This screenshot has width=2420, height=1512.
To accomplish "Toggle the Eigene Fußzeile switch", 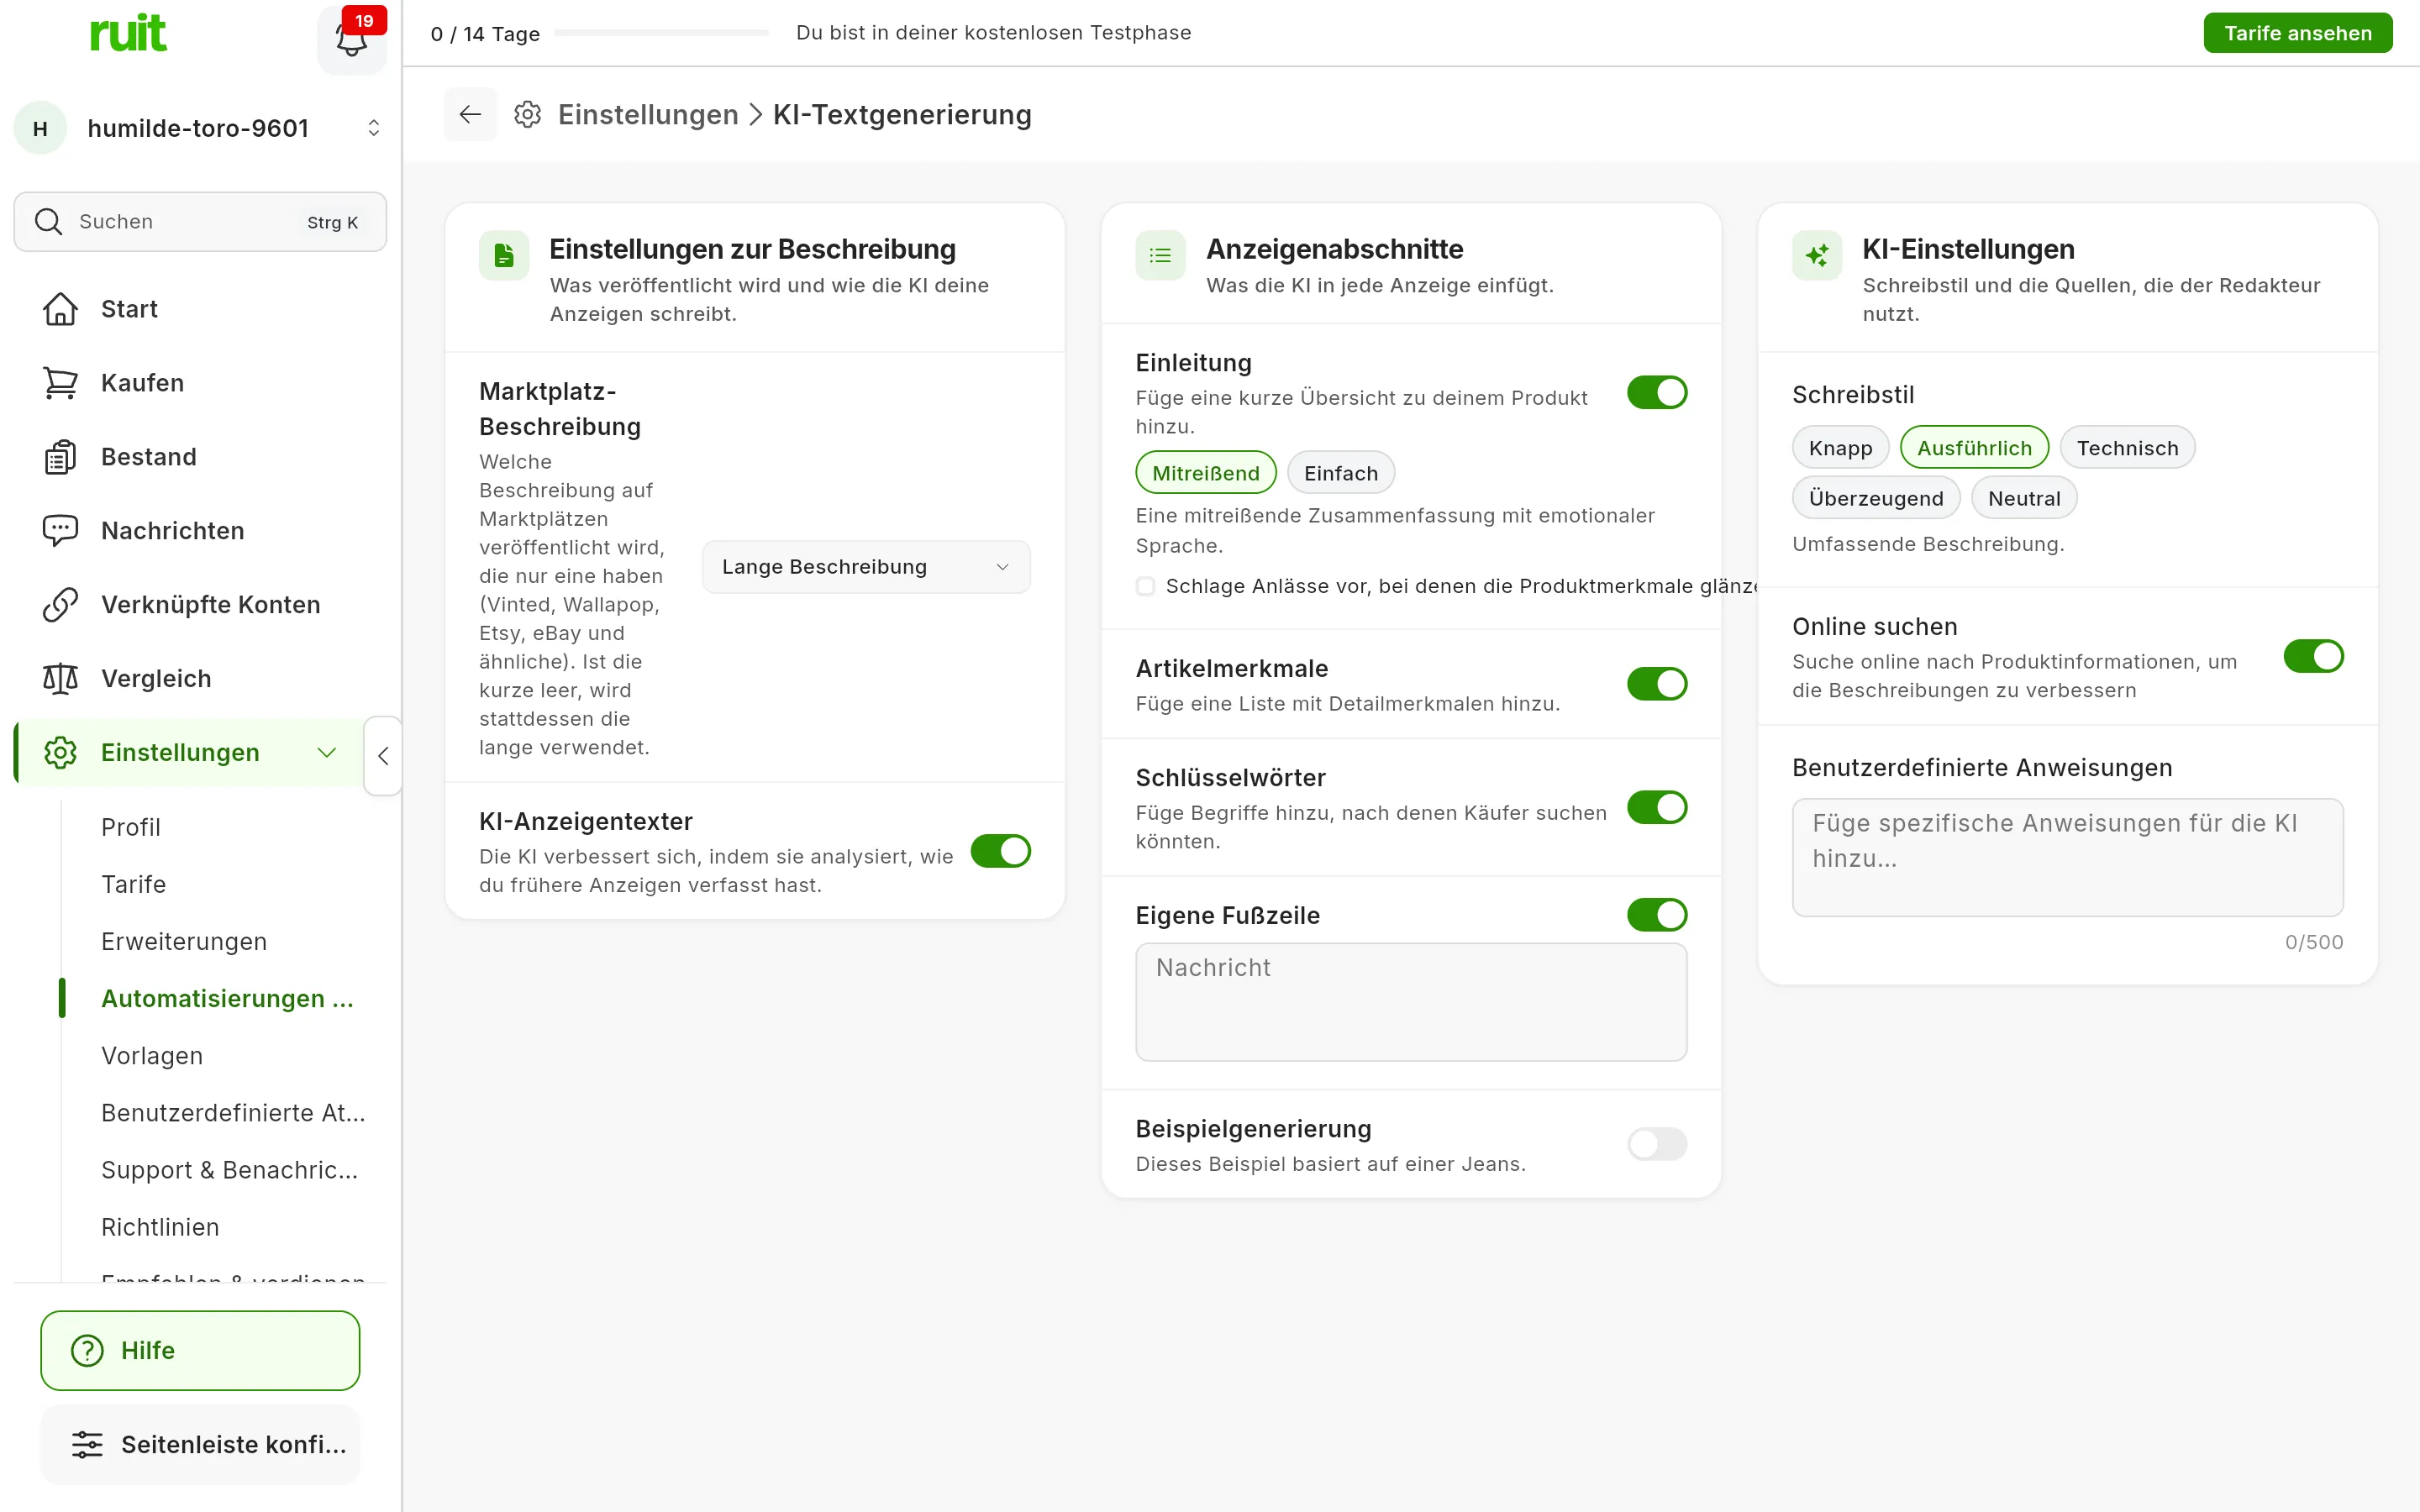I will tap(1657, 915).
